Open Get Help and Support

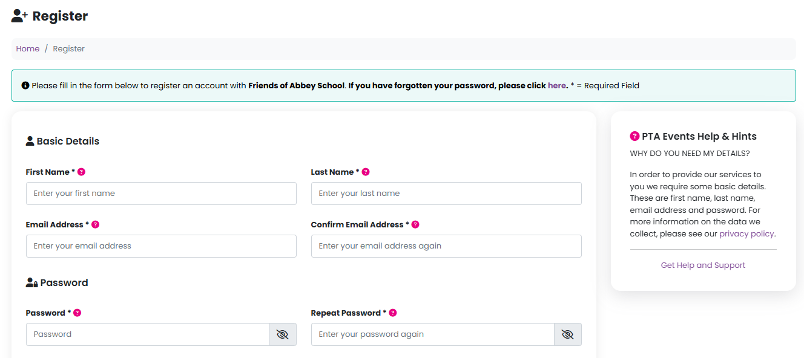703,265
